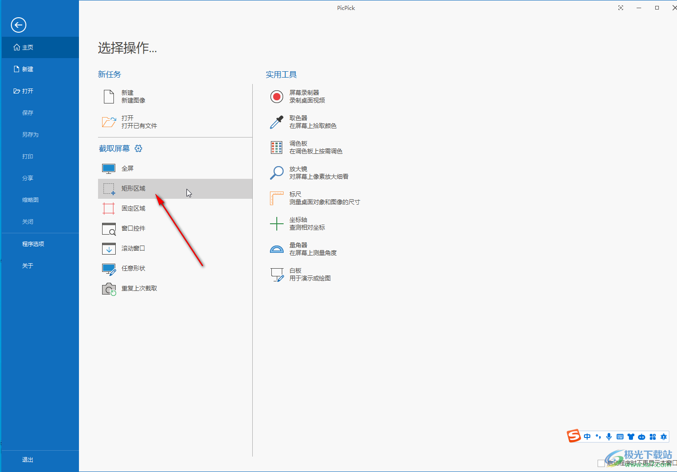
Task: Choose 窗口控件 capture option
Action: click(175, 228)
